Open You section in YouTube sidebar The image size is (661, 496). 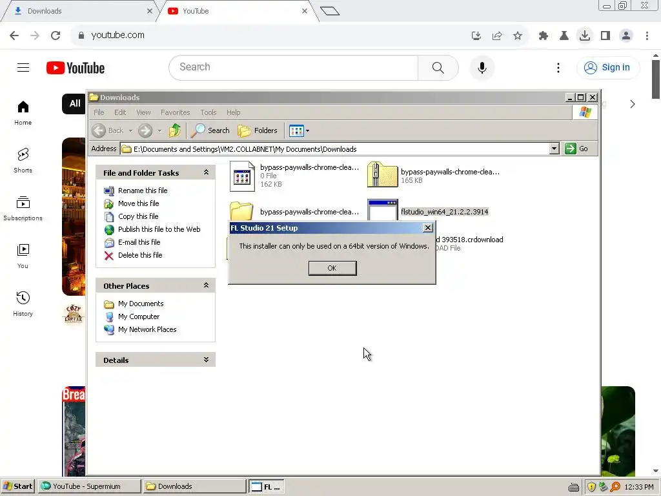tap(23, 256)
